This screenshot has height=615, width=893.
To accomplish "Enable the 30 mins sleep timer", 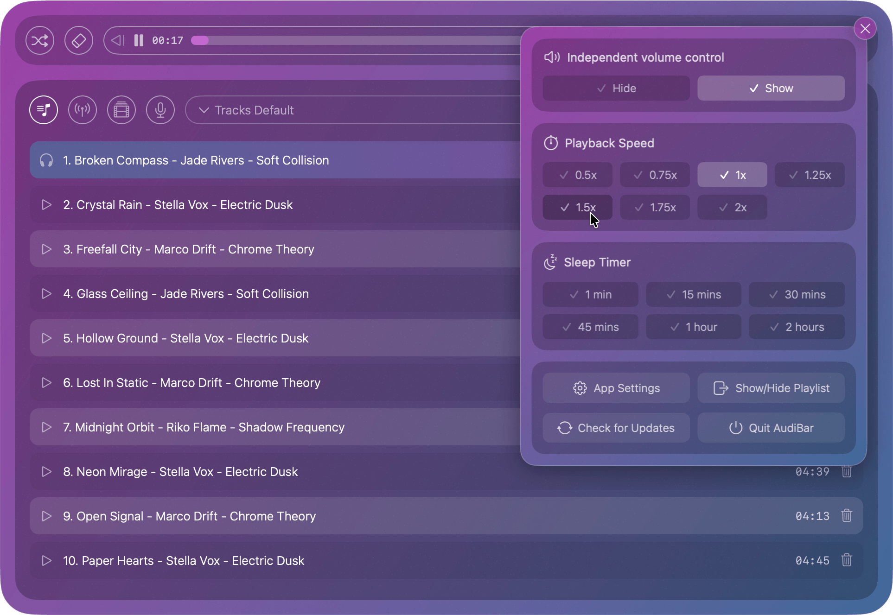I will coord(797,294).
